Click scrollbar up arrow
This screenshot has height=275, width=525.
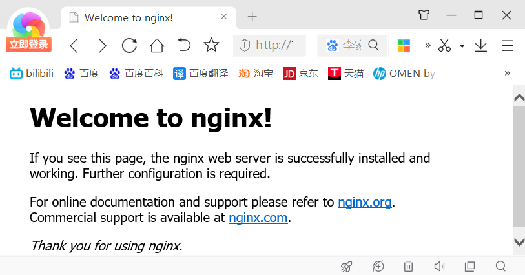click(x=519, y=97)
